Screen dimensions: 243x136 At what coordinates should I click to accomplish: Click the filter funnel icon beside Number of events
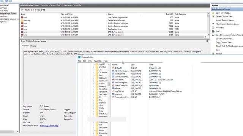point(22,10)
